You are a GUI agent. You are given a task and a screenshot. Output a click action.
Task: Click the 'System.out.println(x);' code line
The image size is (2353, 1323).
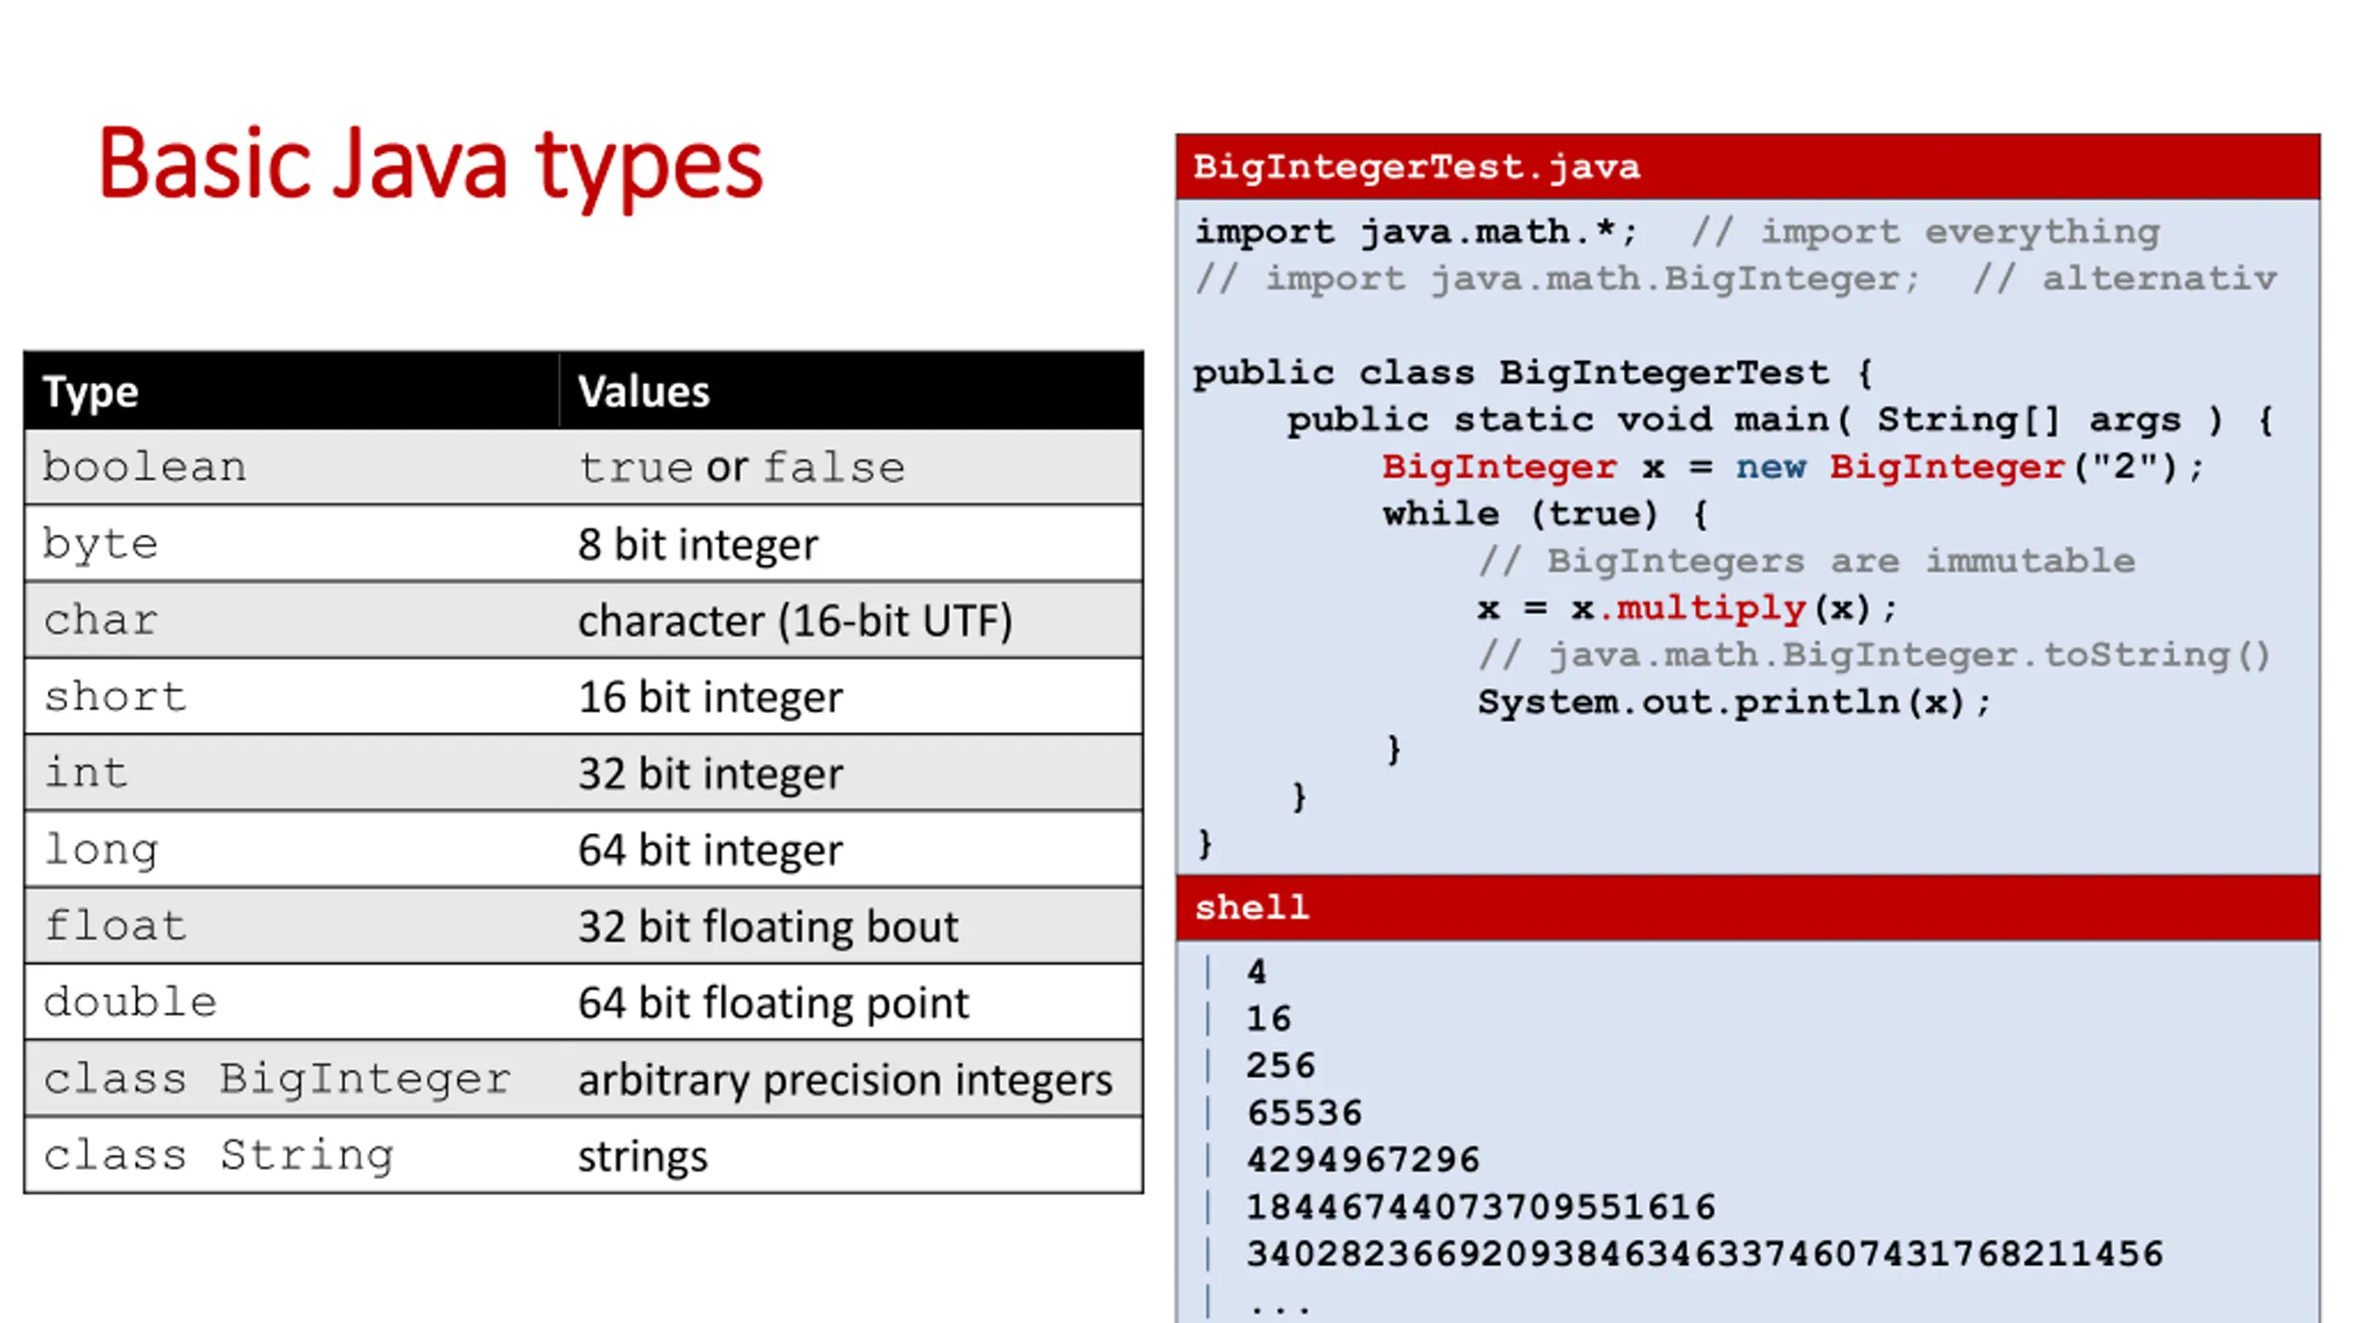1733,703
